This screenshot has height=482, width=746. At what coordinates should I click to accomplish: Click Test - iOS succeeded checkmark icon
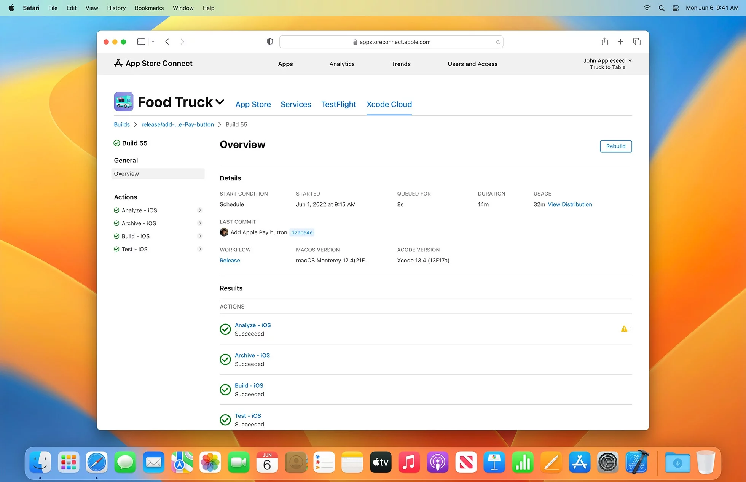tap(225, 420)
